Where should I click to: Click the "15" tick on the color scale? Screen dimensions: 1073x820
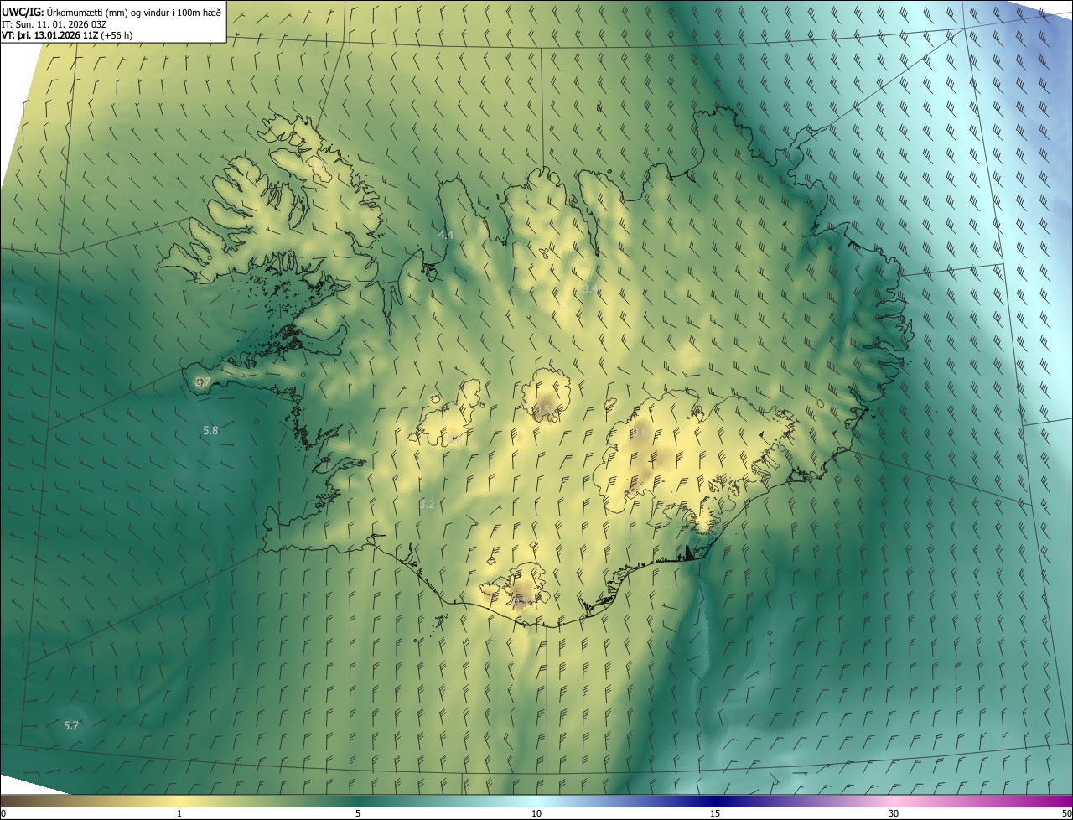[x=715, y=814]
